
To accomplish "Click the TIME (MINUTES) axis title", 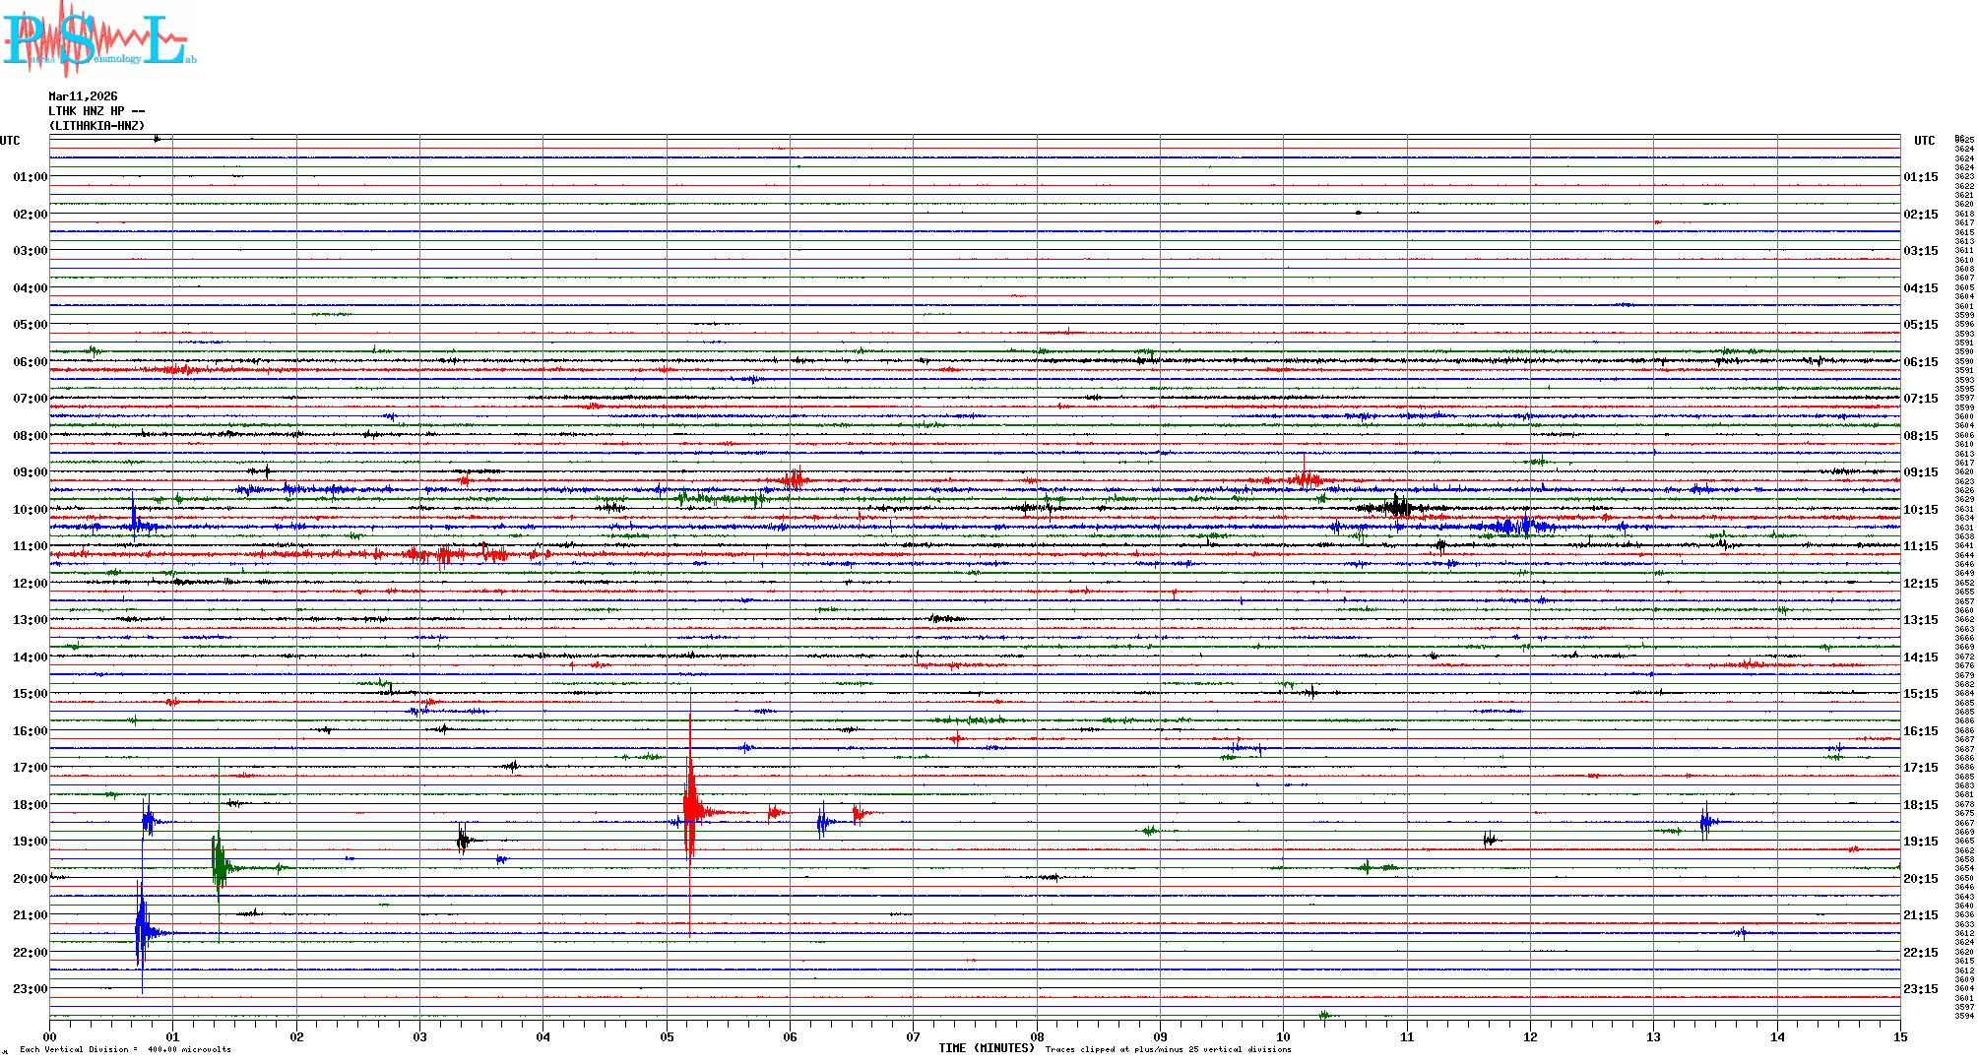I will click(986, 1048).
